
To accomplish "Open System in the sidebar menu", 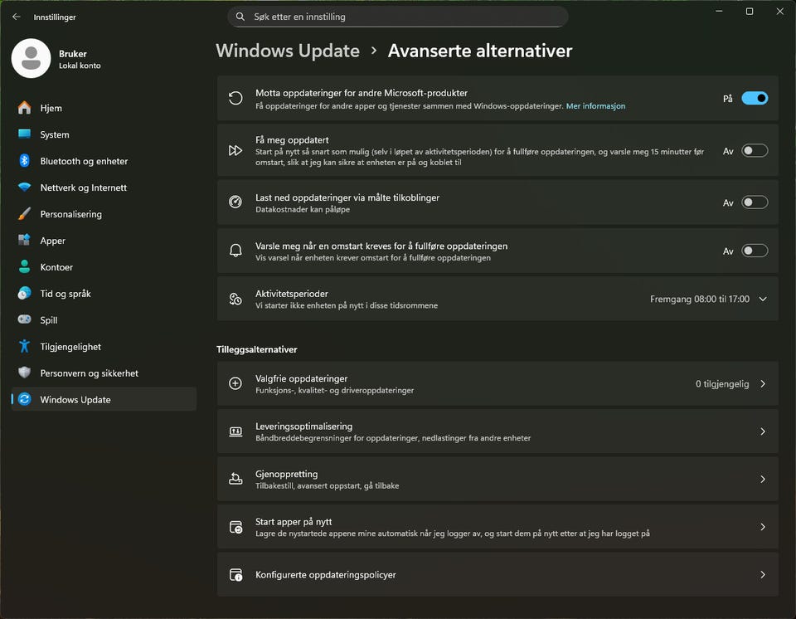I will coord(55,134).
